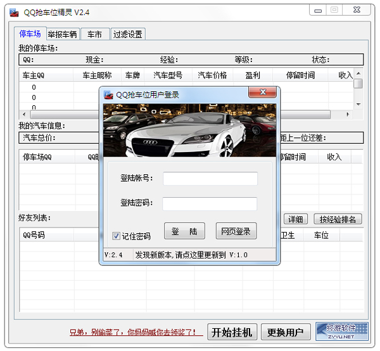Click the 开始挂机 button
Screen dimensions: 380x351
pos(232,332)
